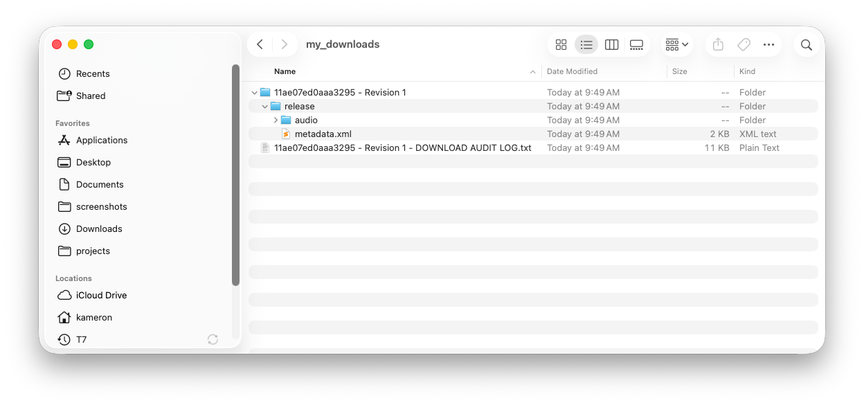Screen dimensions: 864x405
Task: Click the T7 sync spinner icon
Action: point(213,339)
